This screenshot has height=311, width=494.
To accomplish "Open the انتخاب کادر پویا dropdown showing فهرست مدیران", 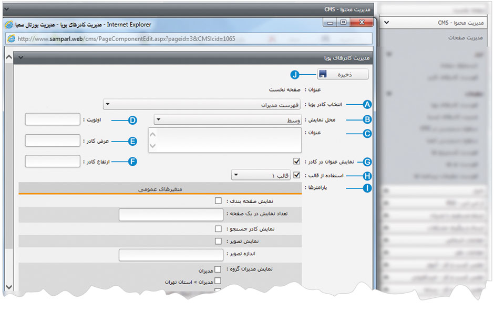I will [202, 105].
